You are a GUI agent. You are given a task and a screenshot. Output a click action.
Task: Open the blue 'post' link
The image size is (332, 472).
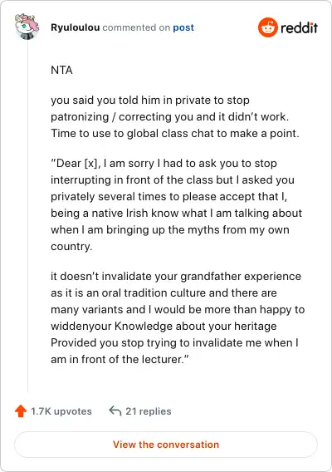183,27
